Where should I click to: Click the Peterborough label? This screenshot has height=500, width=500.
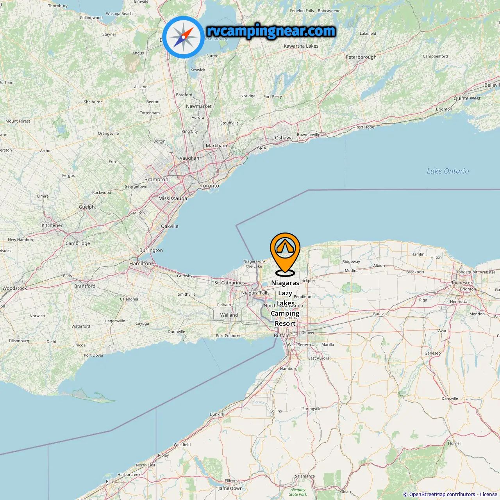[x=361, y=57]
